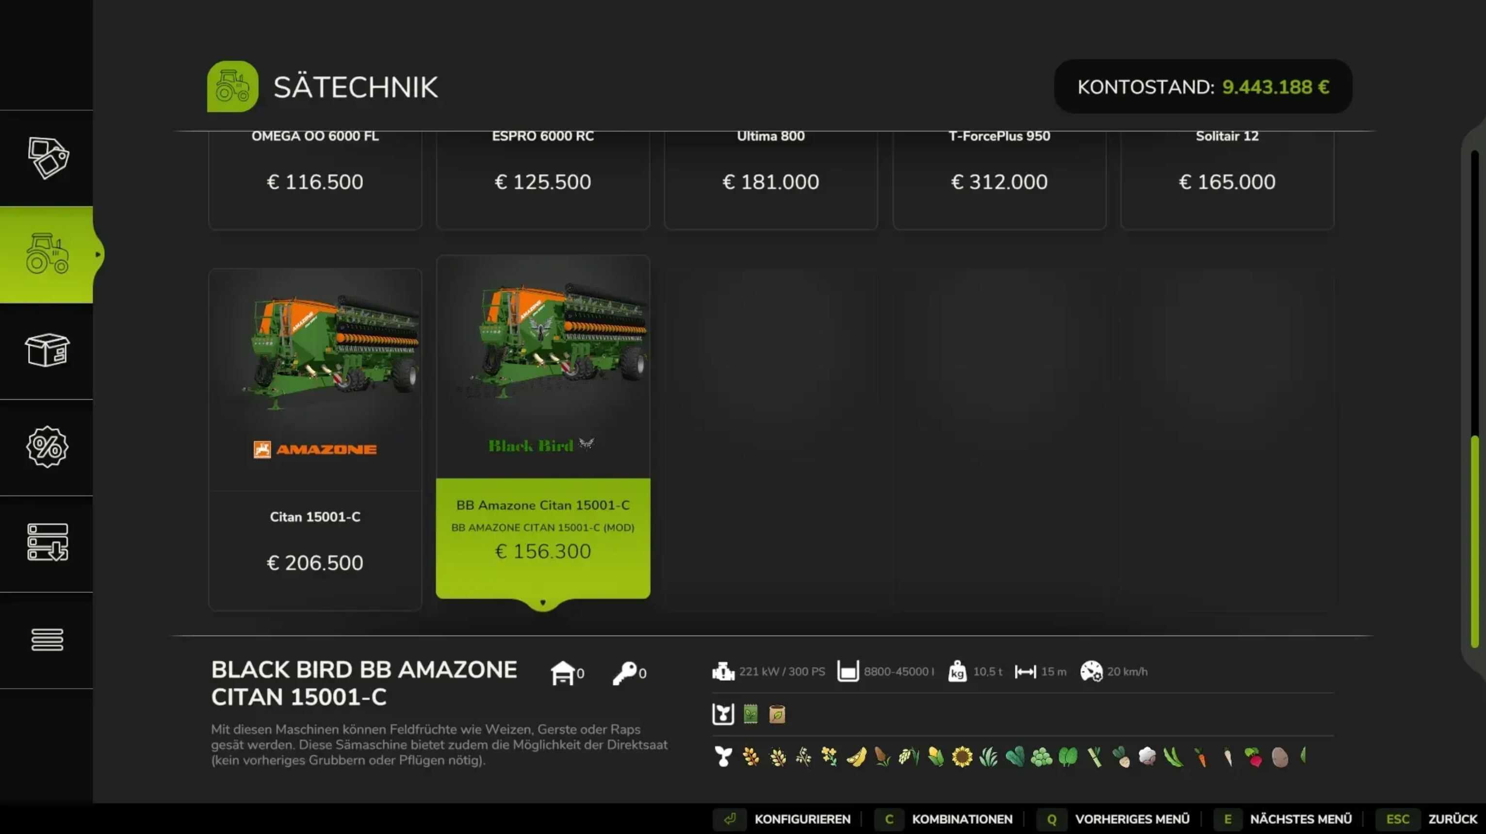Select the T-ForcePlus 950 item
This screenshot has width=1486, height=834.
[999, 180]
